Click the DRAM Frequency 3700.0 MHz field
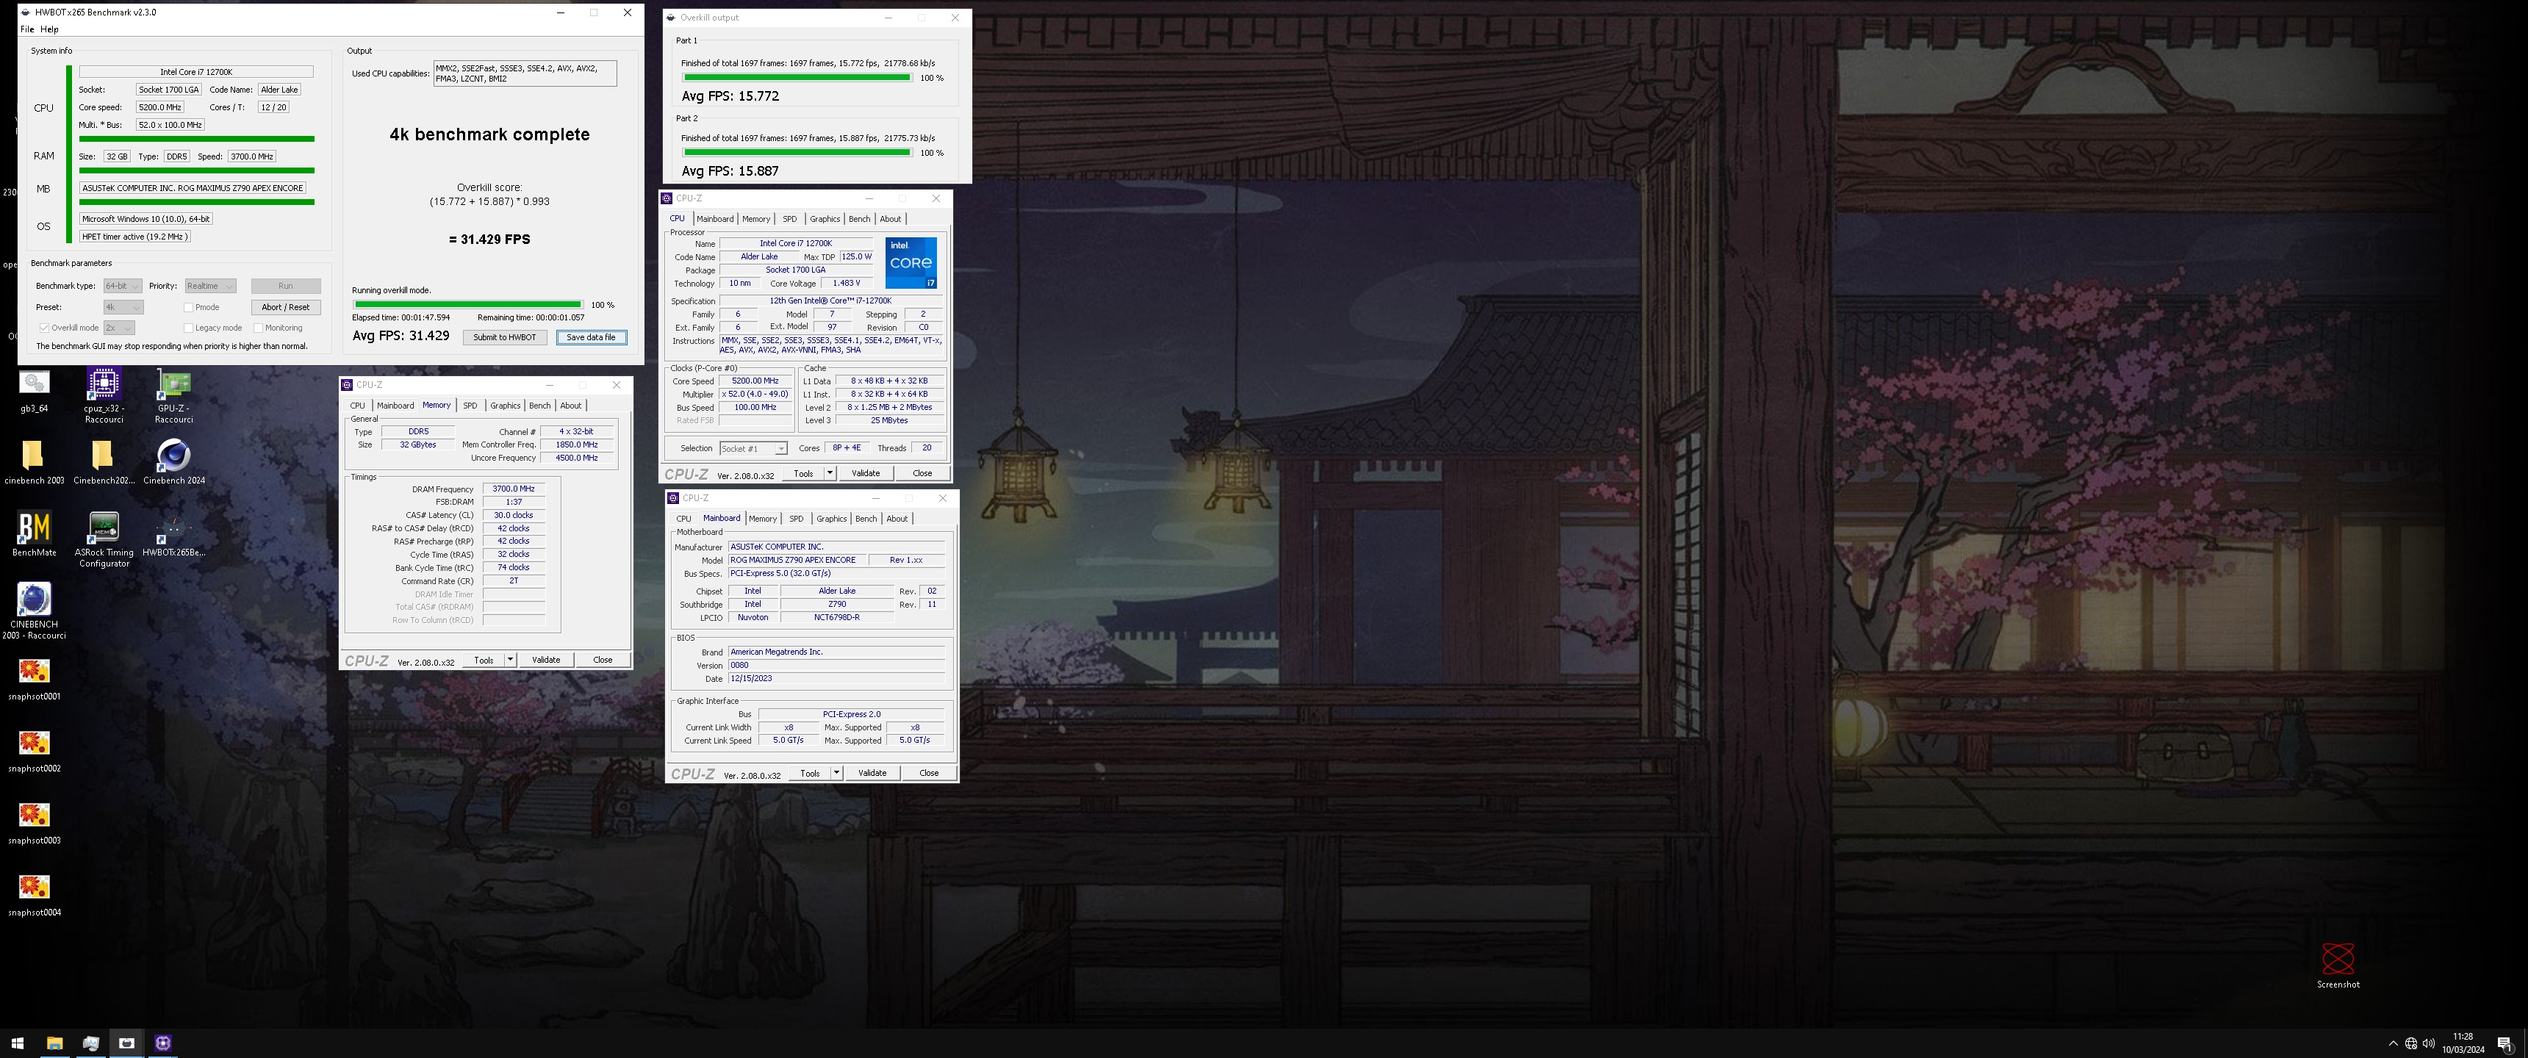2528x1058 pixels. 513,489
